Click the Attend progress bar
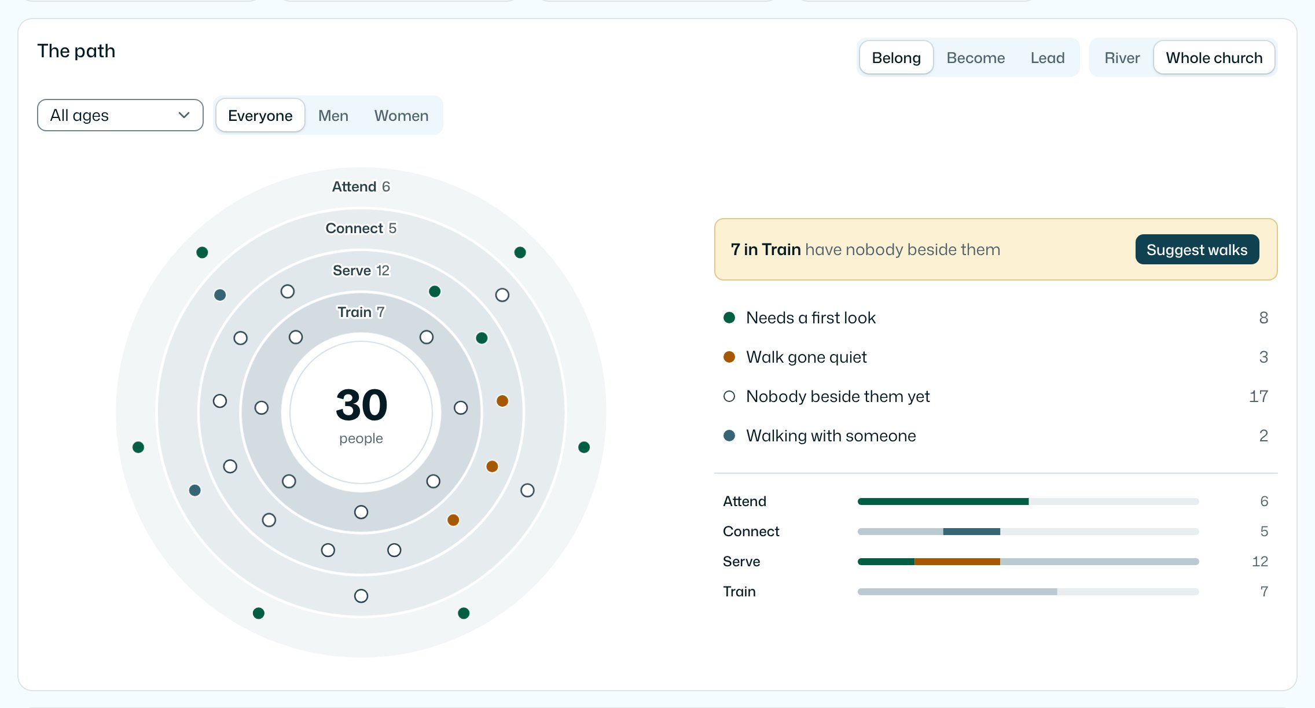 [x=1028, y=502]
